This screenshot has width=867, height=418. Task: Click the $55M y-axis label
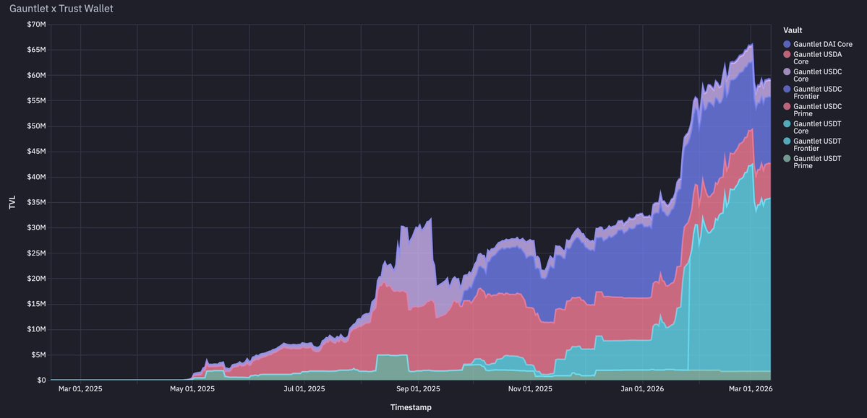coord(36,100)
